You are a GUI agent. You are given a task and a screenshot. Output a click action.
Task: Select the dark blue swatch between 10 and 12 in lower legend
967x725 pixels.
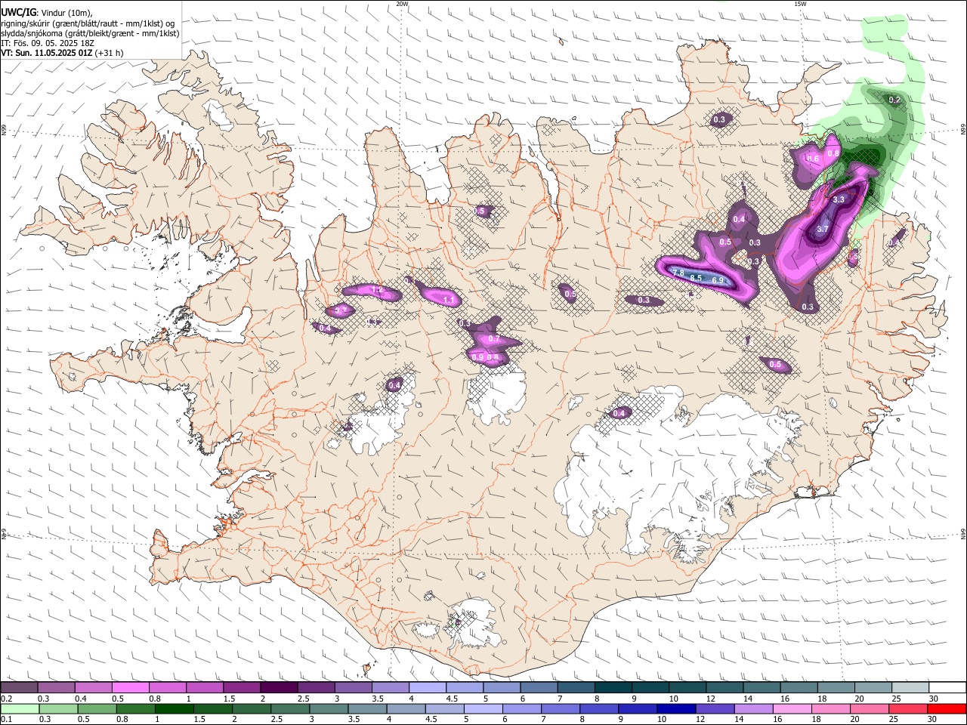676,709
